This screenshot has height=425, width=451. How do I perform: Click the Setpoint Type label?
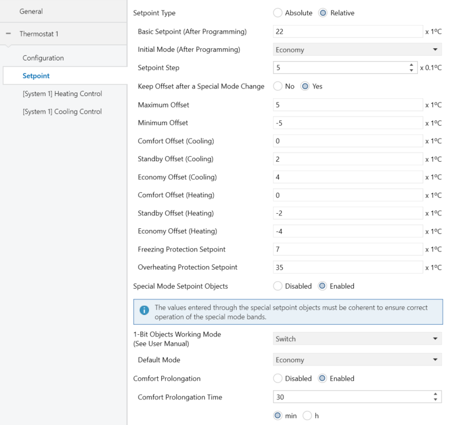[154, 13]
